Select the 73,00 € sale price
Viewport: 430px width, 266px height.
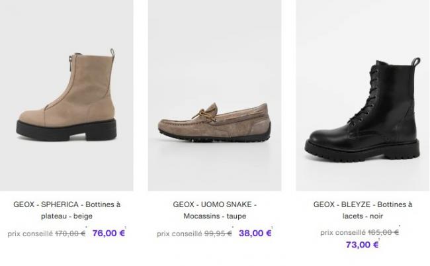point(362,245)
